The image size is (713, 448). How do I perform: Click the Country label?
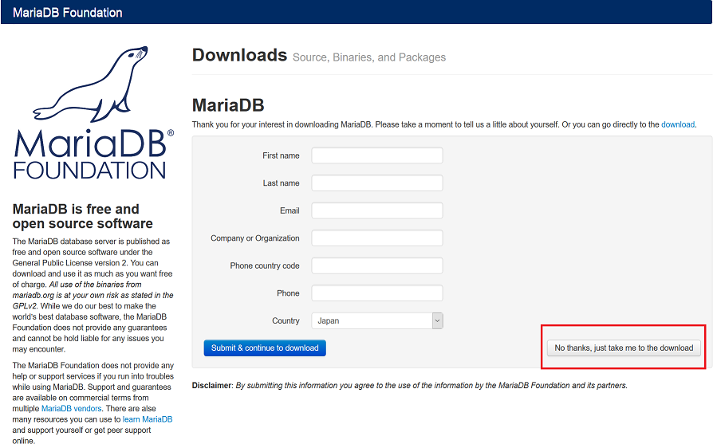286,320
